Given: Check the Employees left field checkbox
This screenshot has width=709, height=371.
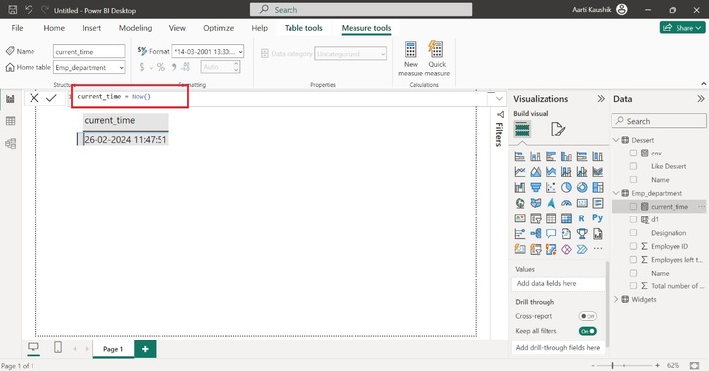Looking at the screenshot, I should [633, 260].
